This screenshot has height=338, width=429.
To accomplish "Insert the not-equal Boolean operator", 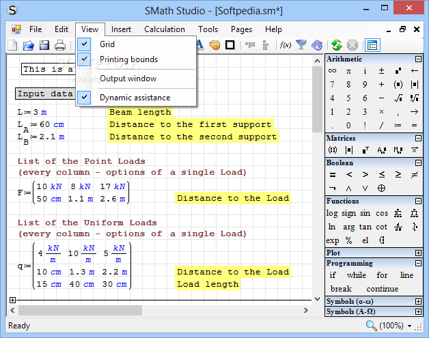I will coord(415,175).
